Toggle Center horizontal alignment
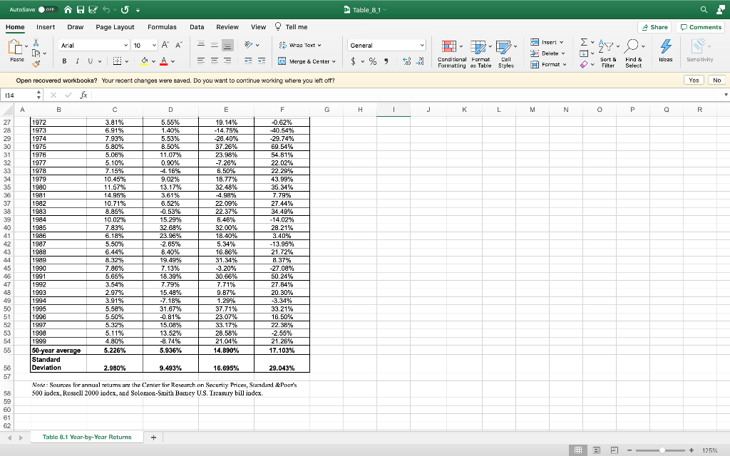 tap(215, 61)
